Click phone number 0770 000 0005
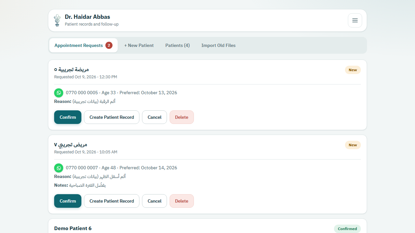 pyautogui.click(x=82, y=93)
